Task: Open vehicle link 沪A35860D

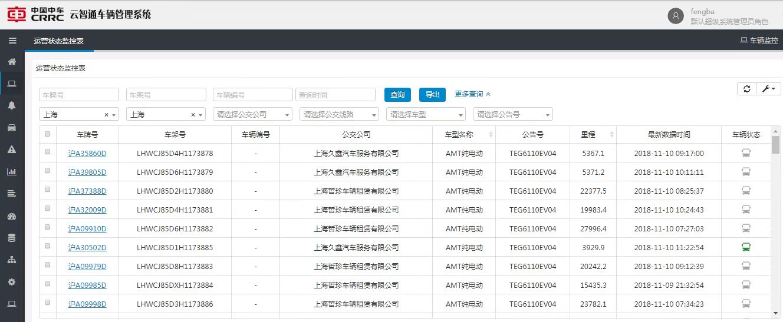Action: click(x=87, y=154)
